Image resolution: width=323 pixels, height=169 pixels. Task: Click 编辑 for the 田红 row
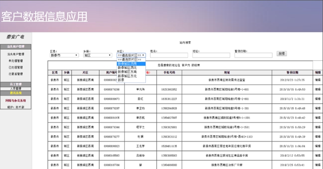(317, 99)
